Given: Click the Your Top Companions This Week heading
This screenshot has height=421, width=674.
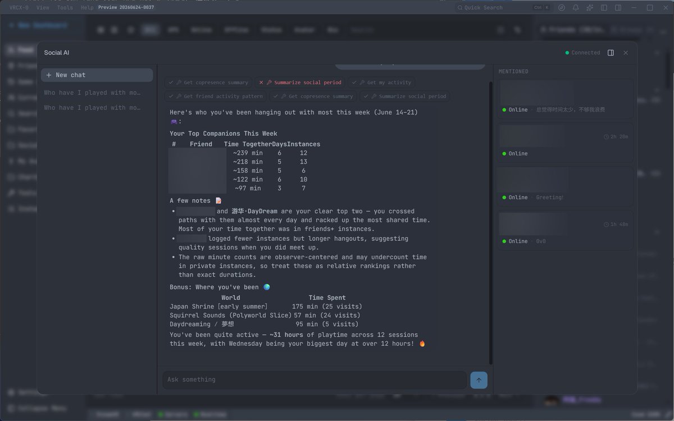Looking at the screenshot, I should (224, 134).
